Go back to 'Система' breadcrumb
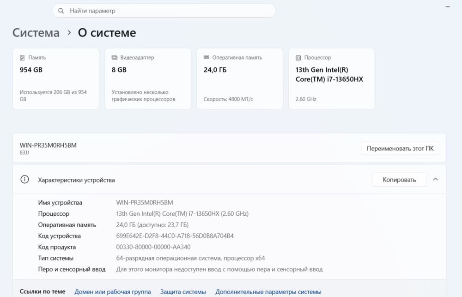This screenshot has width=462, height=297. 36,33
